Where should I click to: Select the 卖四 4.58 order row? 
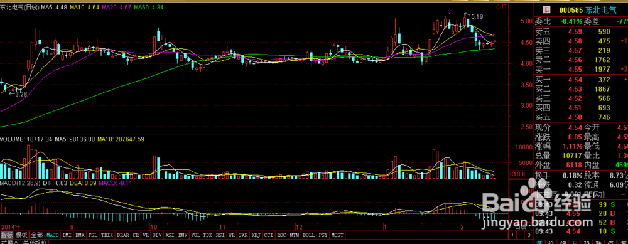(x=582, y=41)
